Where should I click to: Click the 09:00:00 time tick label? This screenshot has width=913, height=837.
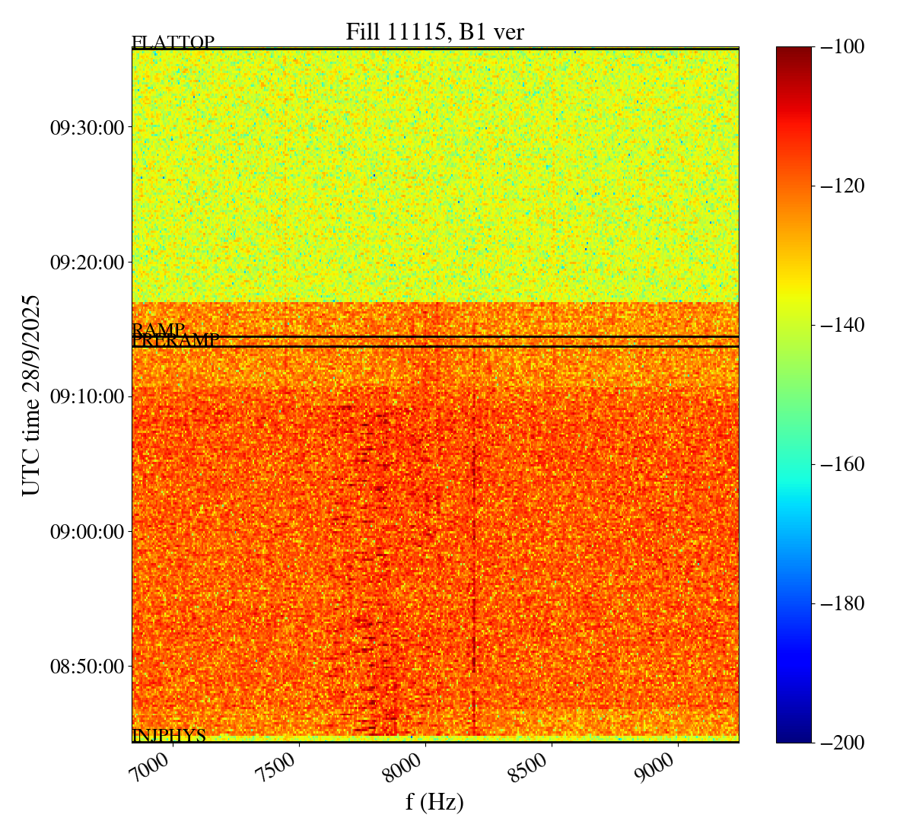[87, 531]
